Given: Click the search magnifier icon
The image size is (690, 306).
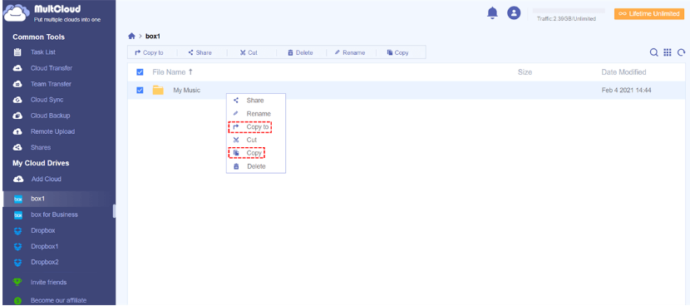Looking at the screenshot, I should [654, 52].
